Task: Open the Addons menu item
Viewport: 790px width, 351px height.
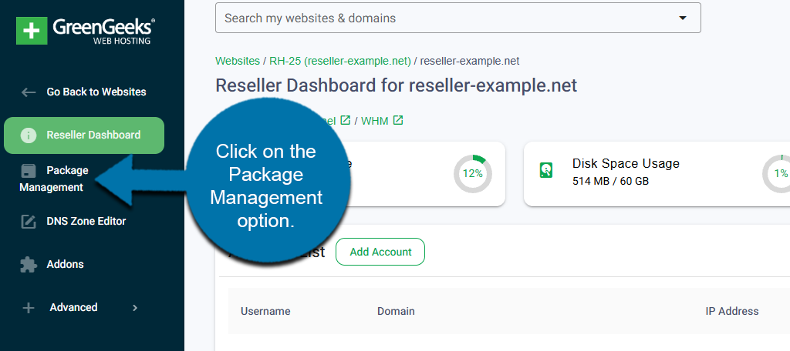Action: tap(65, 265)
